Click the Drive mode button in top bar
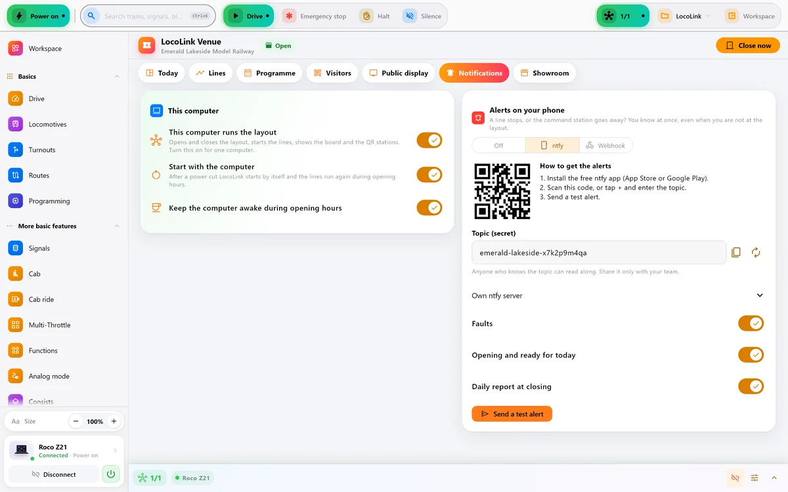 click(x=249, y=16)
